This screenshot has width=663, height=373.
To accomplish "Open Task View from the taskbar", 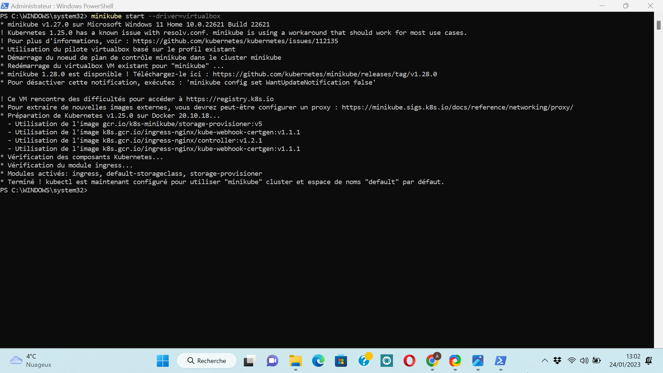I will [249, 361].
